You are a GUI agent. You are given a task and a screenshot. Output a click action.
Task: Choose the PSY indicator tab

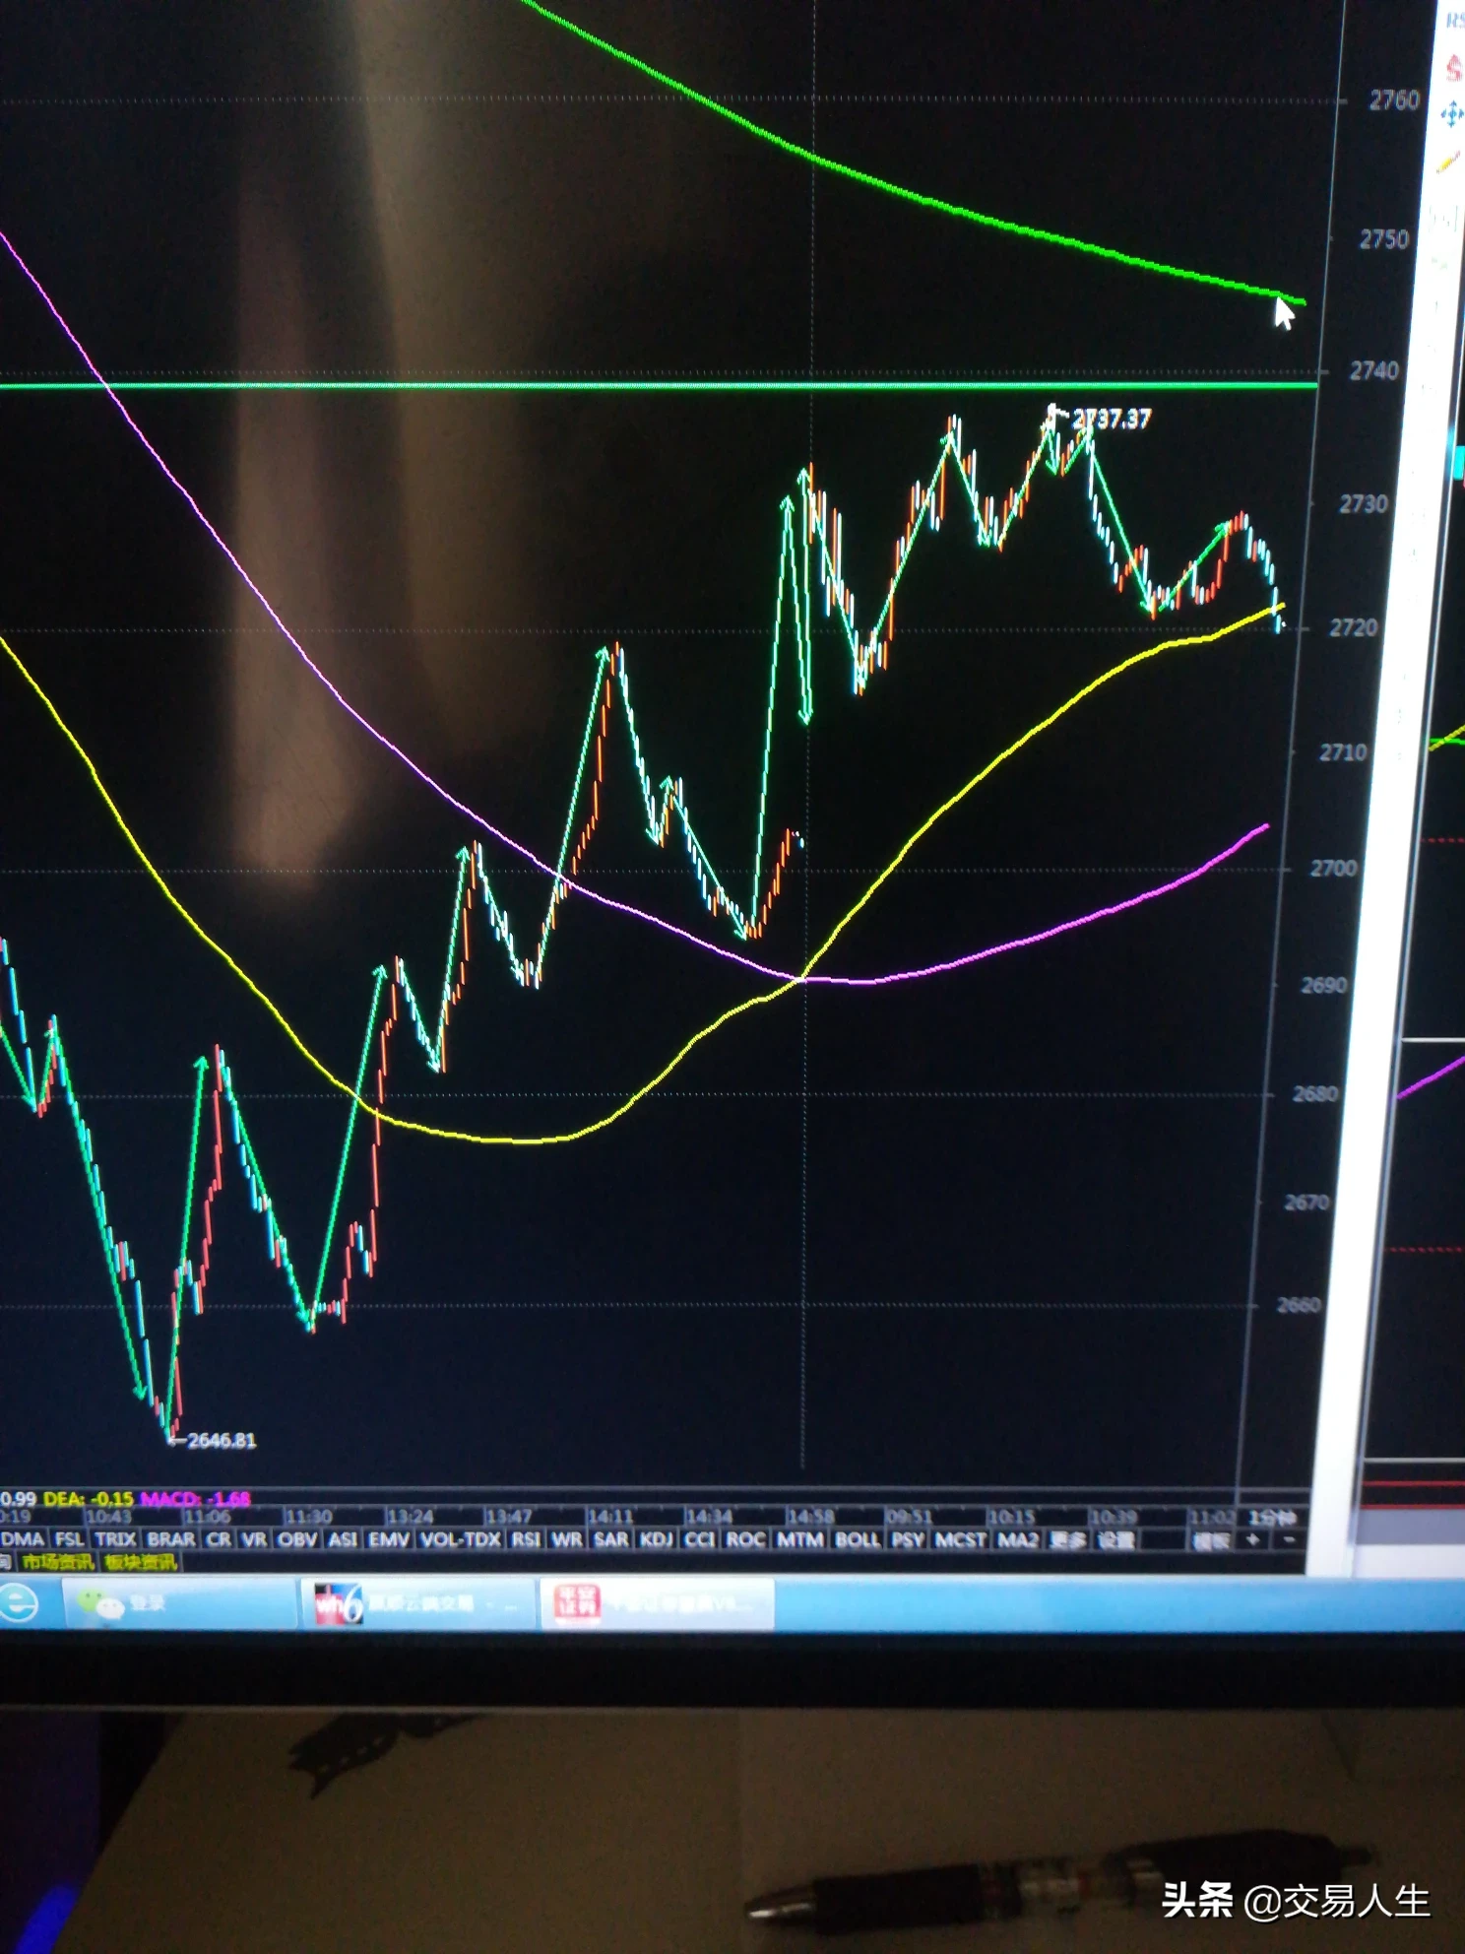(909, 1539)
